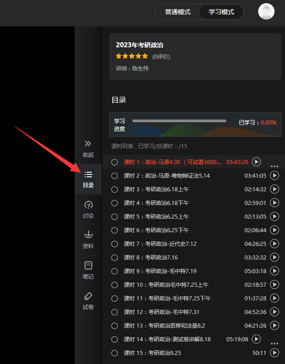Select the circle for 课时 4
The image size is (285, 364).
[x=115, y=203]
